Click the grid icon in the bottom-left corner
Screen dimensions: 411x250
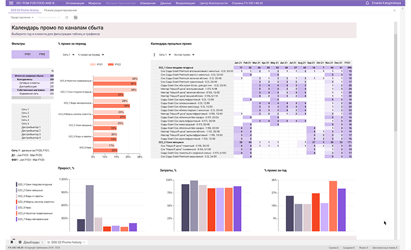(x=13, y=241)
